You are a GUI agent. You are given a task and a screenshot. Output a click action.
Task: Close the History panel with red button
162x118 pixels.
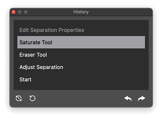[14, 12]
